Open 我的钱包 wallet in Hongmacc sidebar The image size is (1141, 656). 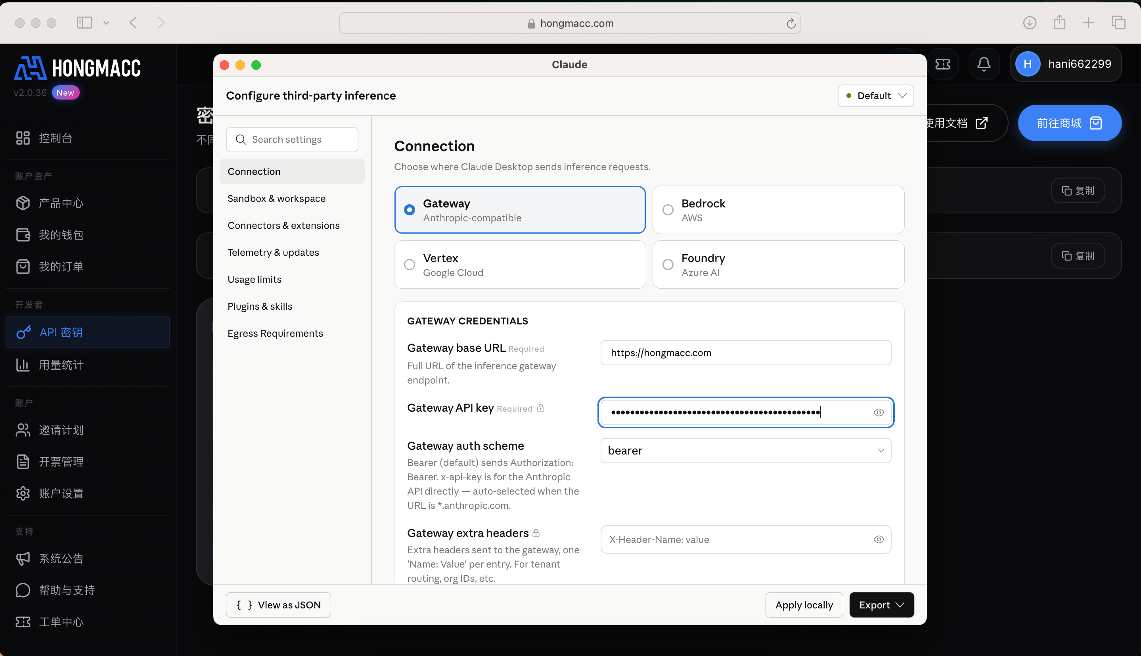[x=87, y=235]
